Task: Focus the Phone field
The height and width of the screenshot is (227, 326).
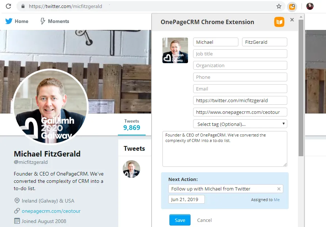Action: [x=240, y=77]
